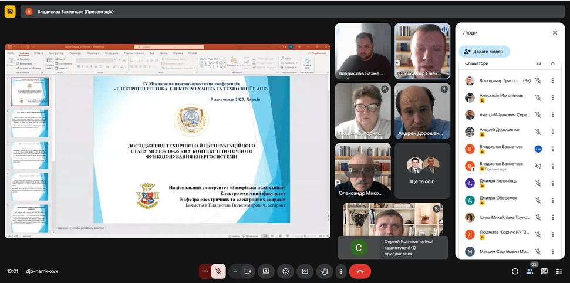Screen dimensions: 570x283
Task: Expand video settings arrow beside camera
Action: [x=235, y=271]
